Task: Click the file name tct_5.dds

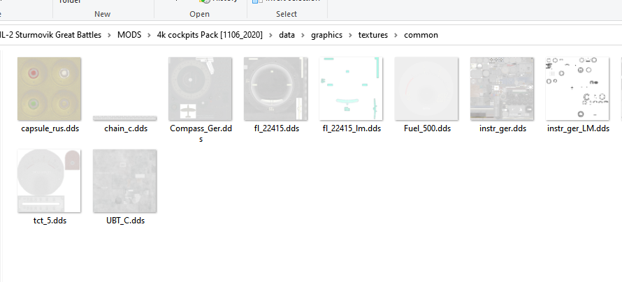Action: [x=50, y=221]
